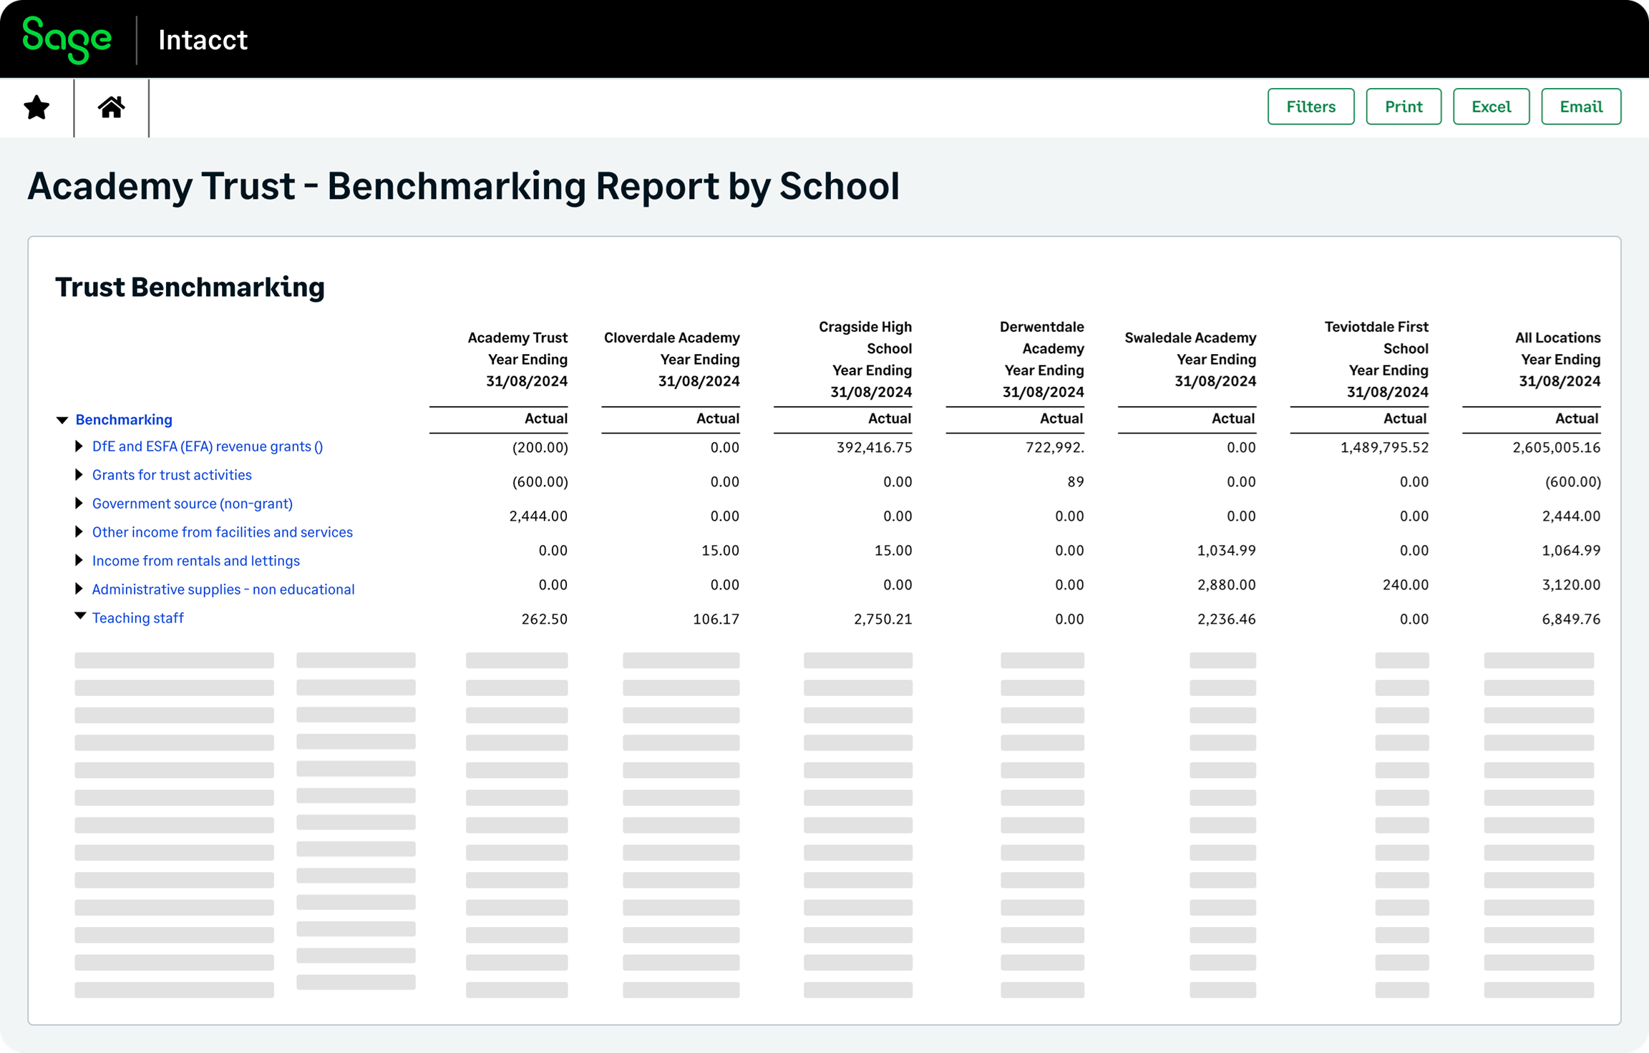1649x1053 pixels.
Task: Click the home icon in the toolbar
Action: (x=112, y=107)
